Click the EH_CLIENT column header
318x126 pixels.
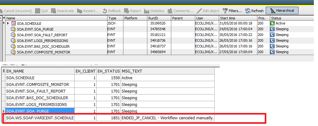(85, 71)
